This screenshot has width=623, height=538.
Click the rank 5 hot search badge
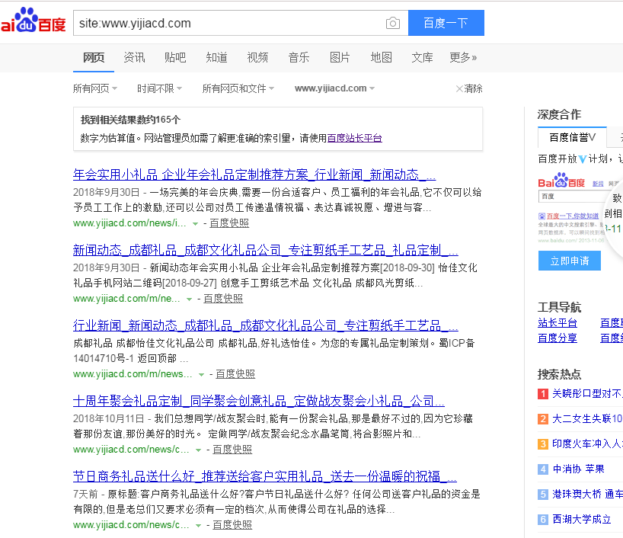[543, 495]
